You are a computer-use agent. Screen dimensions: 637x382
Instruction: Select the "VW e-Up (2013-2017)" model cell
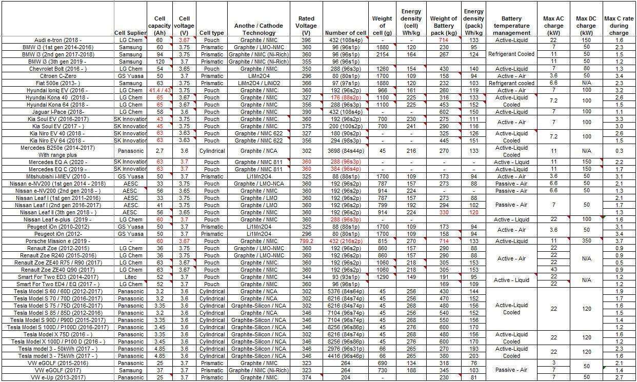coord(57,377)
